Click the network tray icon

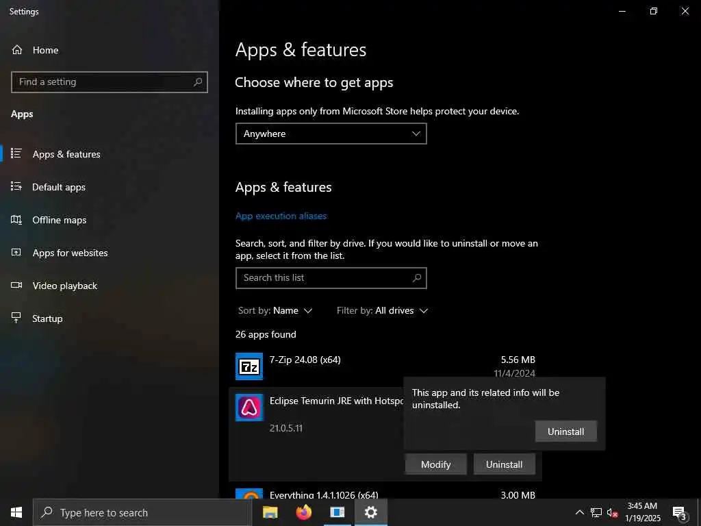[596, 512]
